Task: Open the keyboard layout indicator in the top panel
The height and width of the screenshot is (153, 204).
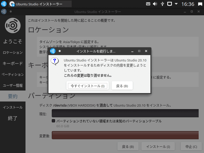Action: tap(148, 4)
